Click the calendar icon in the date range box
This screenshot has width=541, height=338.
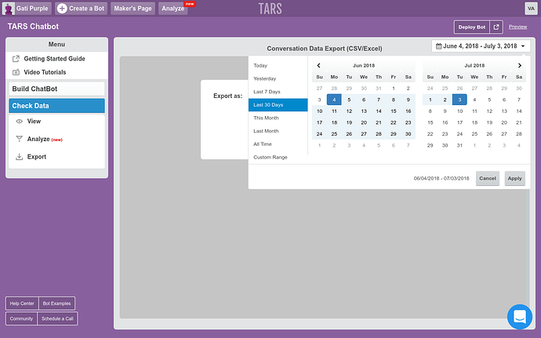tap(438, 46)
